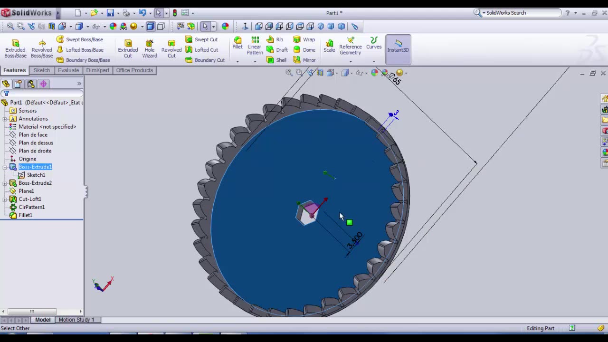Expand the SolidWorks menu flyout arrow
This screenshot has width=608, height=342.
(58, 13)
